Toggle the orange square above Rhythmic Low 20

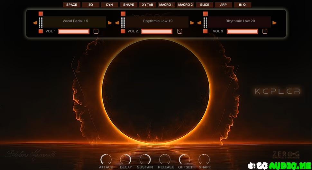point(205,14)
